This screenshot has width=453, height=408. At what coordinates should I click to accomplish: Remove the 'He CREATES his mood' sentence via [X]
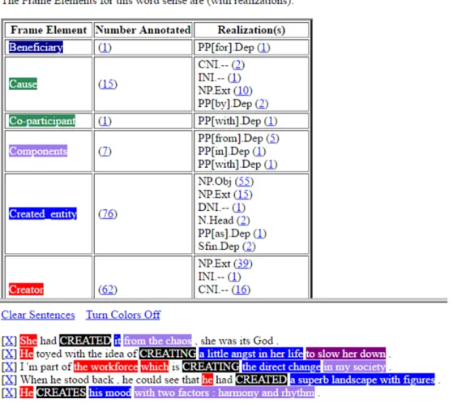click(x=9, y=393)
